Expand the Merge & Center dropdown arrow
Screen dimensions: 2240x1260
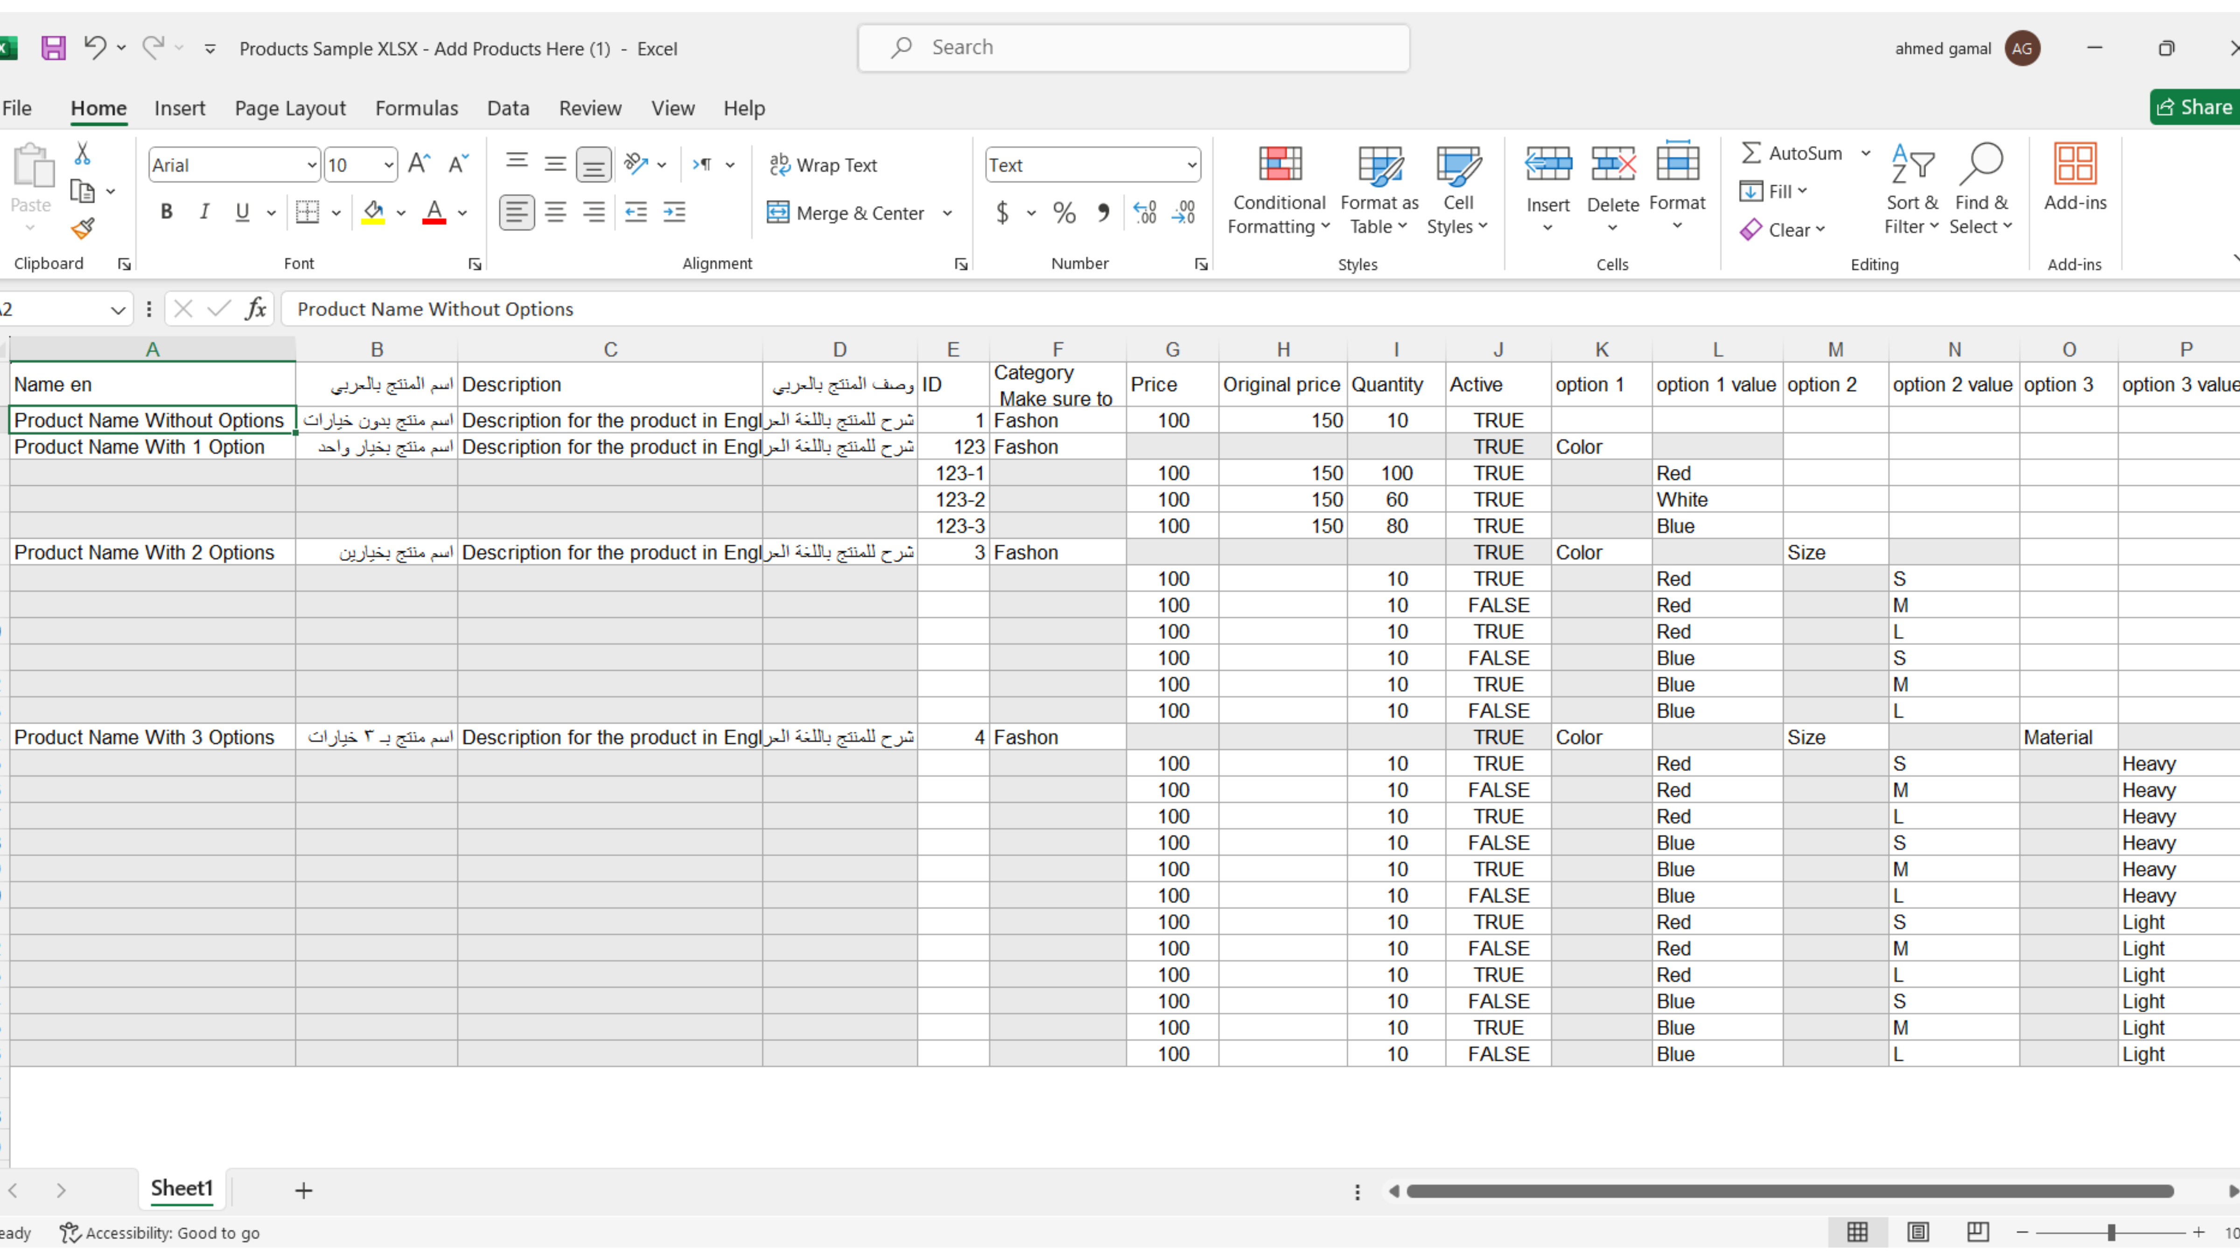click(947, 213)
